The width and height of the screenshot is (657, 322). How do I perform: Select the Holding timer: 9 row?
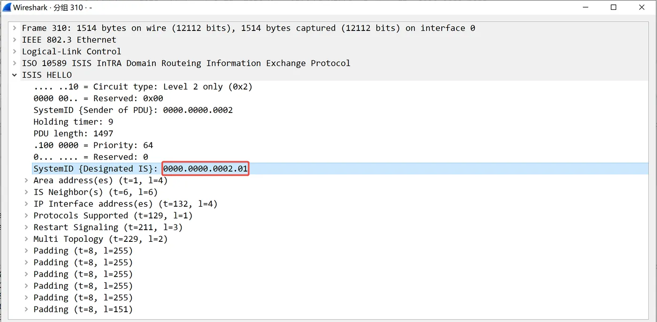tap(73, 122)
